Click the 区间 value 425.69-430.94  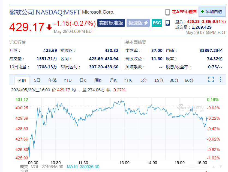point(104,59)
